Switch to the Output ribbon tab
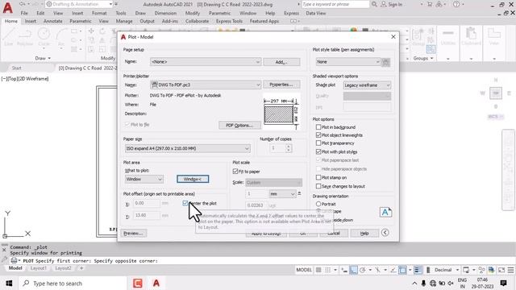The width and height of the screenshot is (516, 290). coord(147,21)
